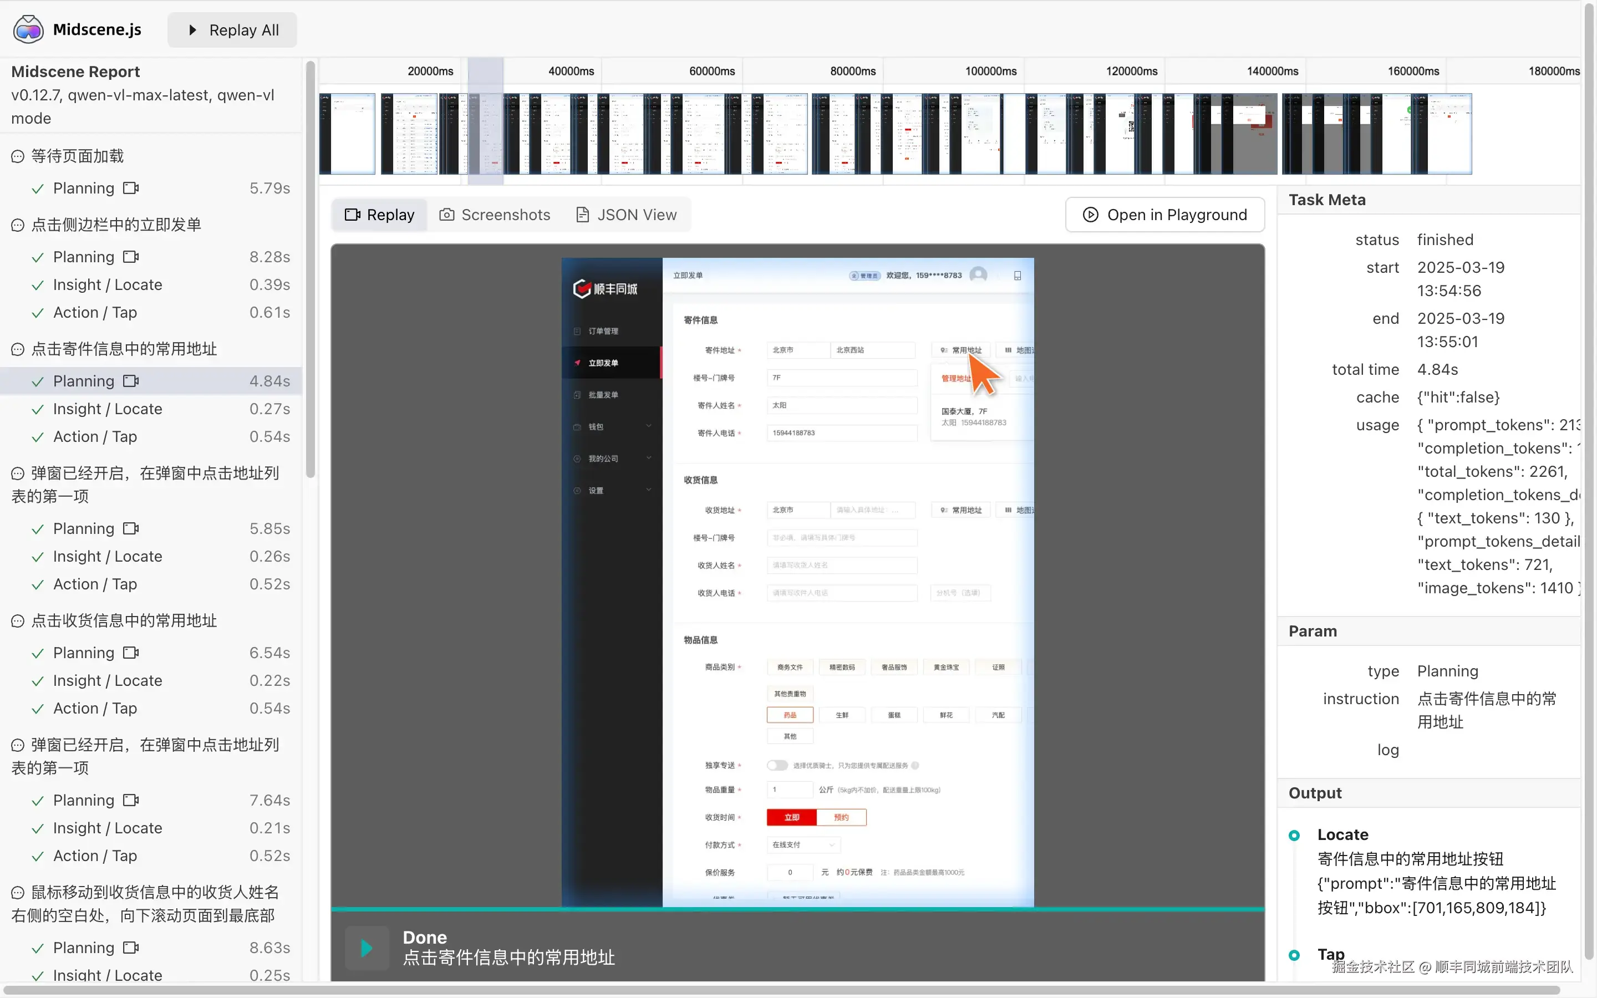Click the sidebar vertical scrollbar

pyautogui.click(x=310, y=271)
